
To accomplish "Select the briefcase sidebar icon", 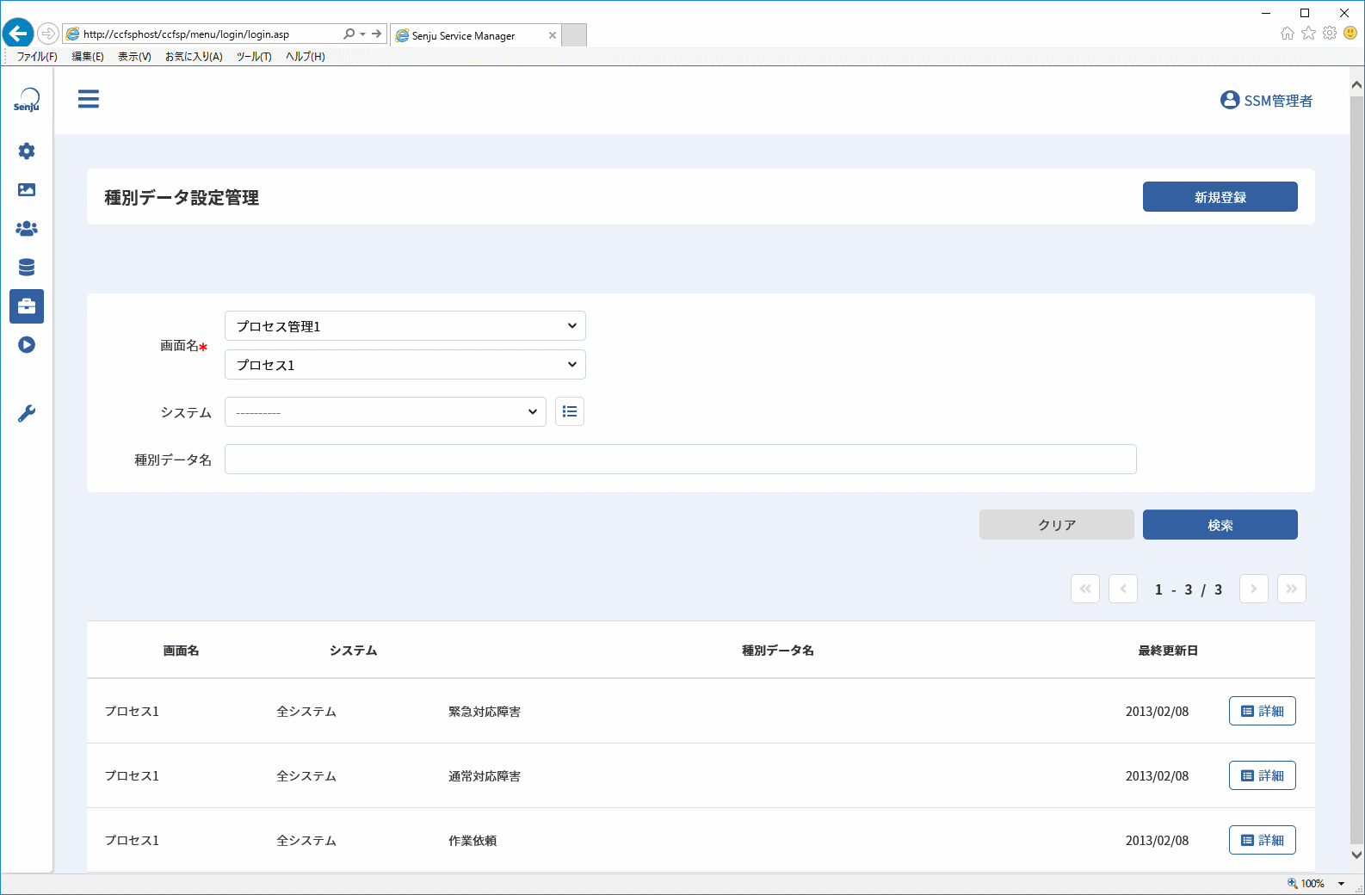I will tap(27, 306).
